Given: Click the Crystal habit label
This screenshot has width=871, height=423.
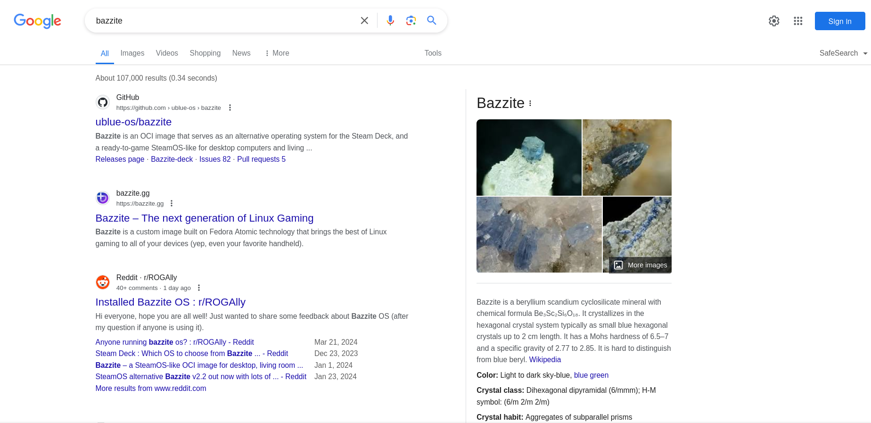Looking at the screenshot, I should coord(500,417).
